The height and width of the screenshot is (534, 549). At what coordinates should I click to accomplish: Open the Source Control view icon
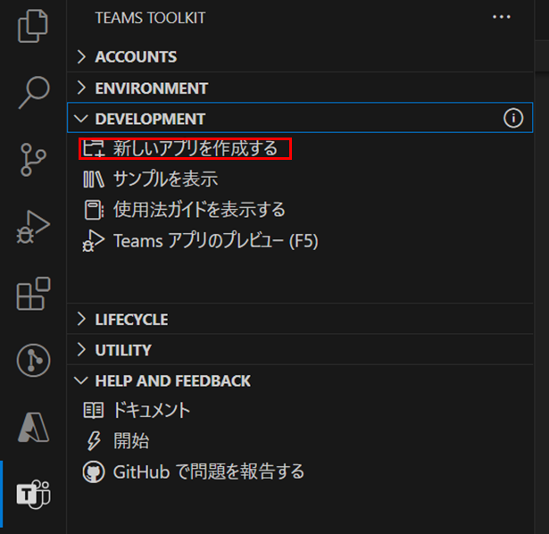(x=33, y=159)
